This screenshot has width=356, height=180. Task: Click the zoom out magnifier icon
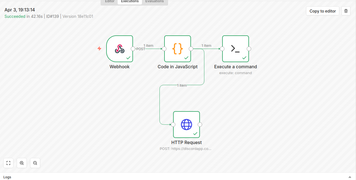click(x=35, y=163)
